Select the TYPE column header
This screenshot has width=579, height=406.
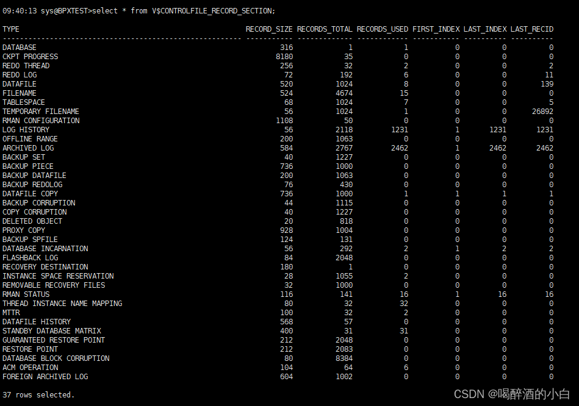click(11, 29)
